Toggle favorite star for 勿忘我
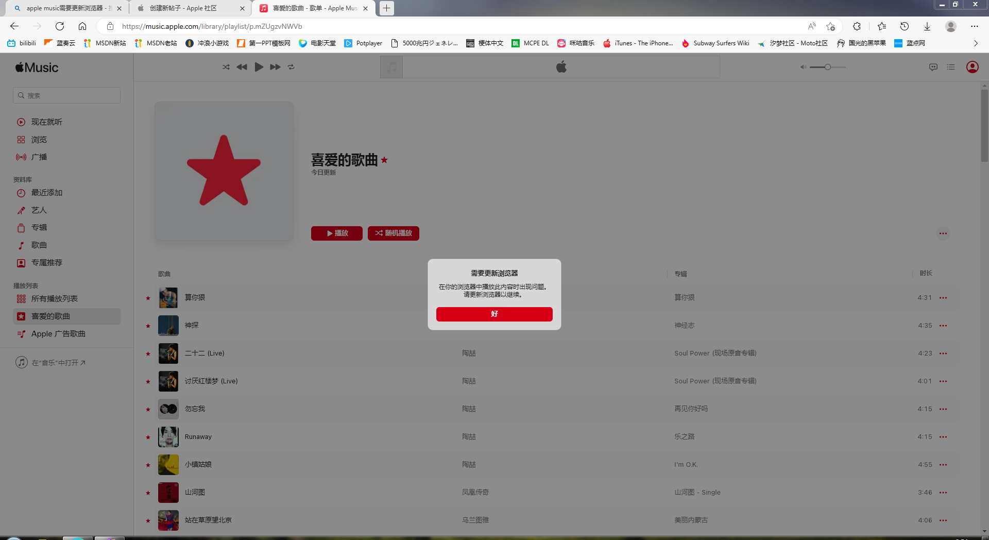Viewport: 989px width, 540px height. [x=148, y=410]
